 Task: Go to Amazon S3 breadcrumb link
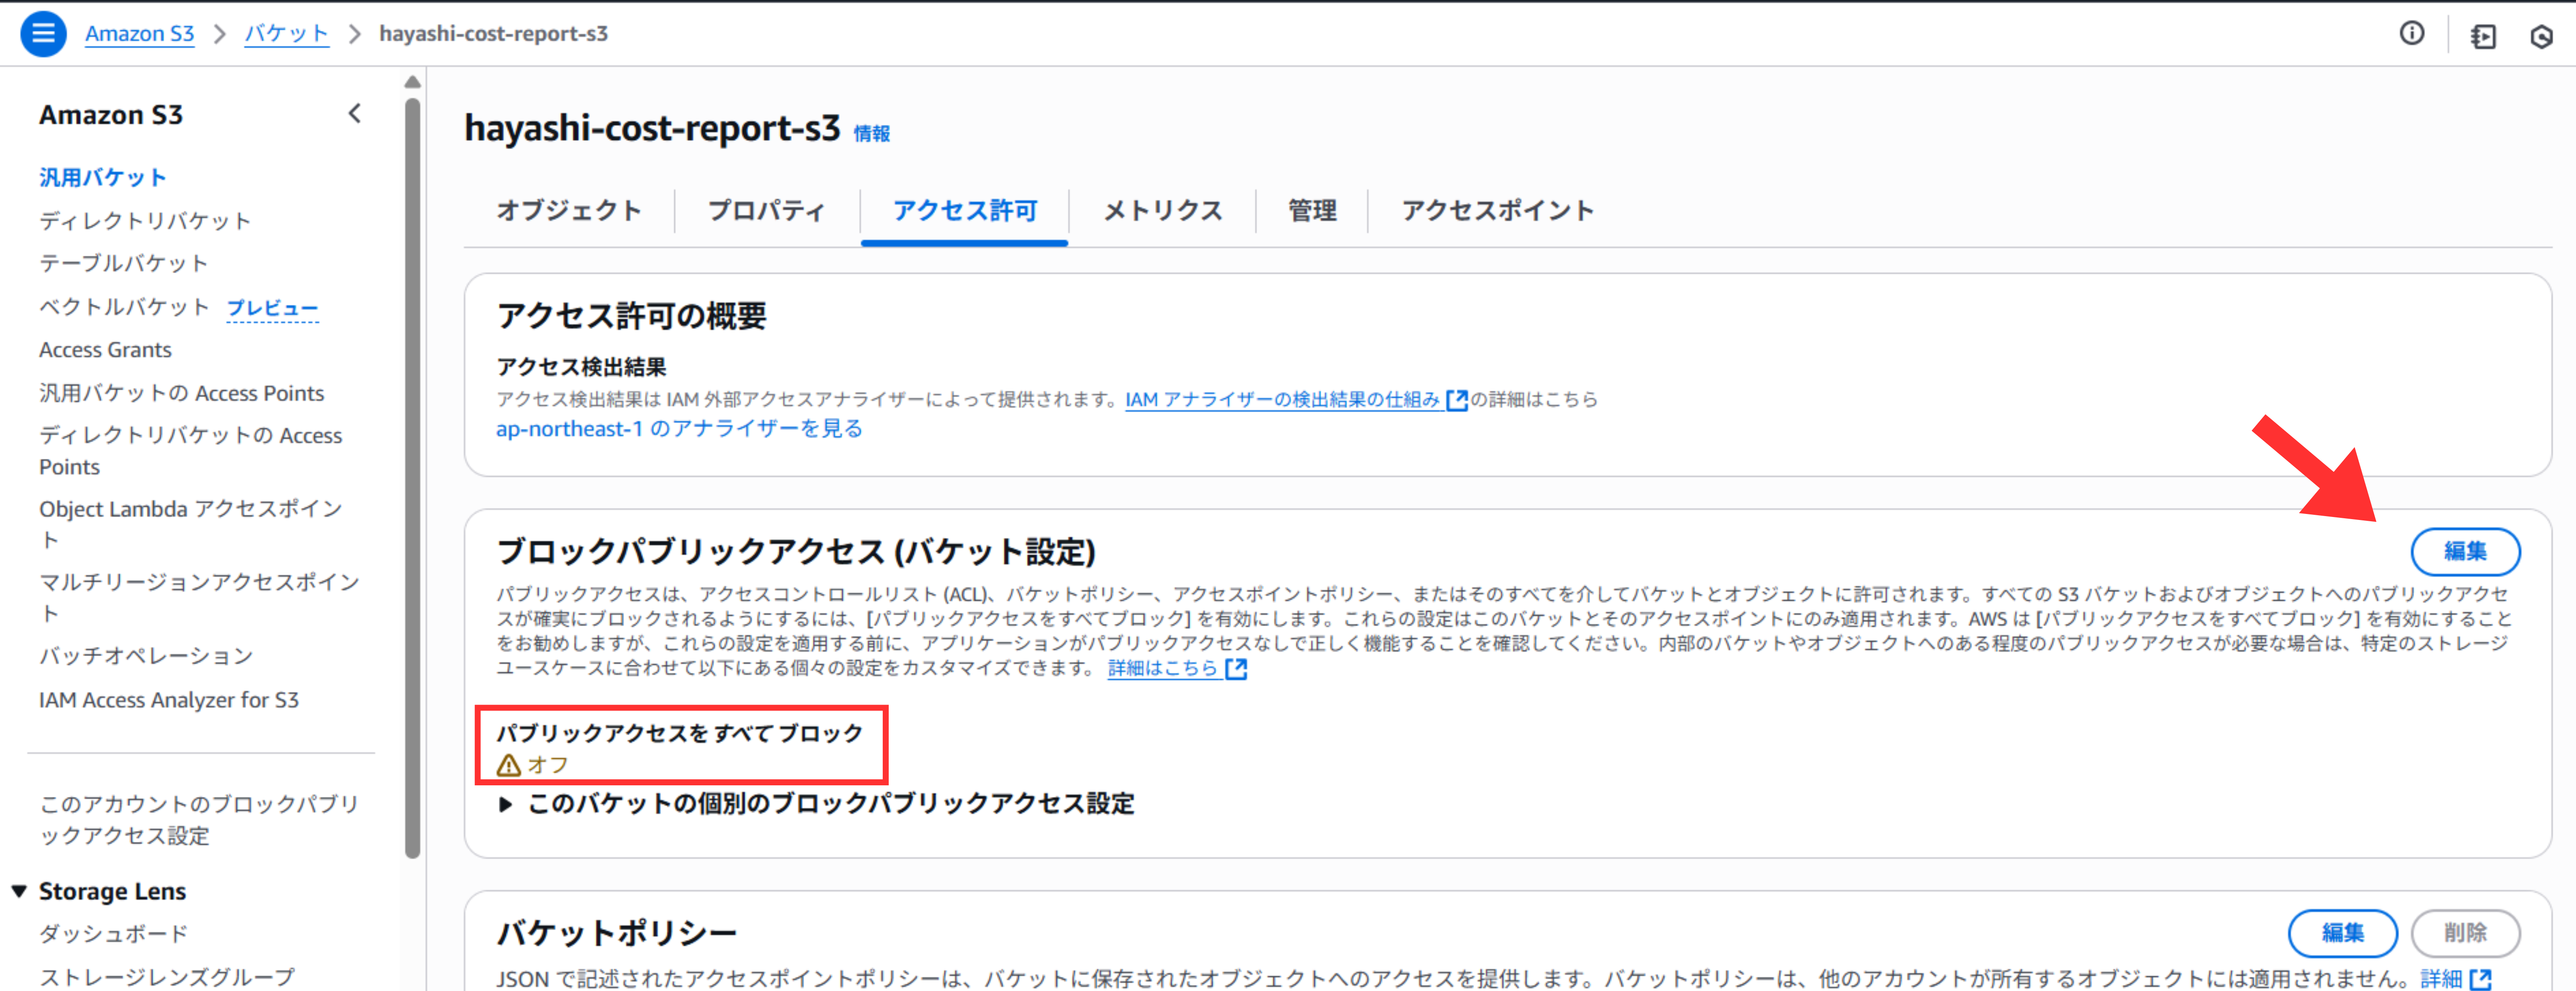pos(139,34)
